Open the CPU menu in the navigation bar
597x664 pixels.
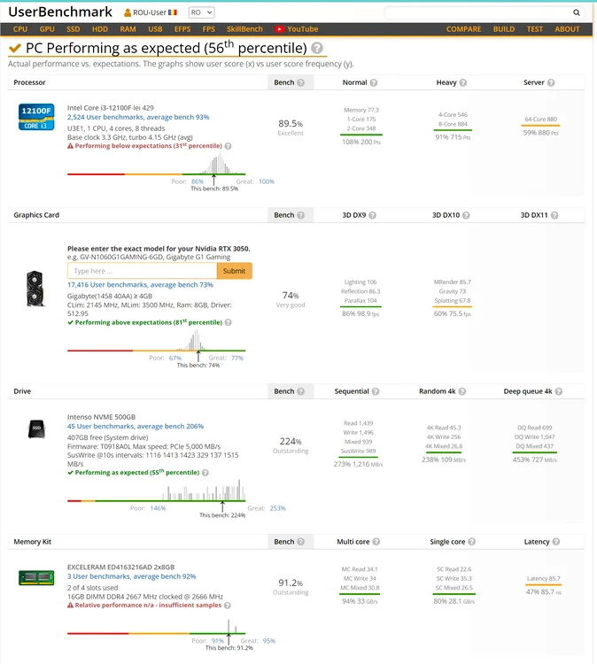pos(20,29)
